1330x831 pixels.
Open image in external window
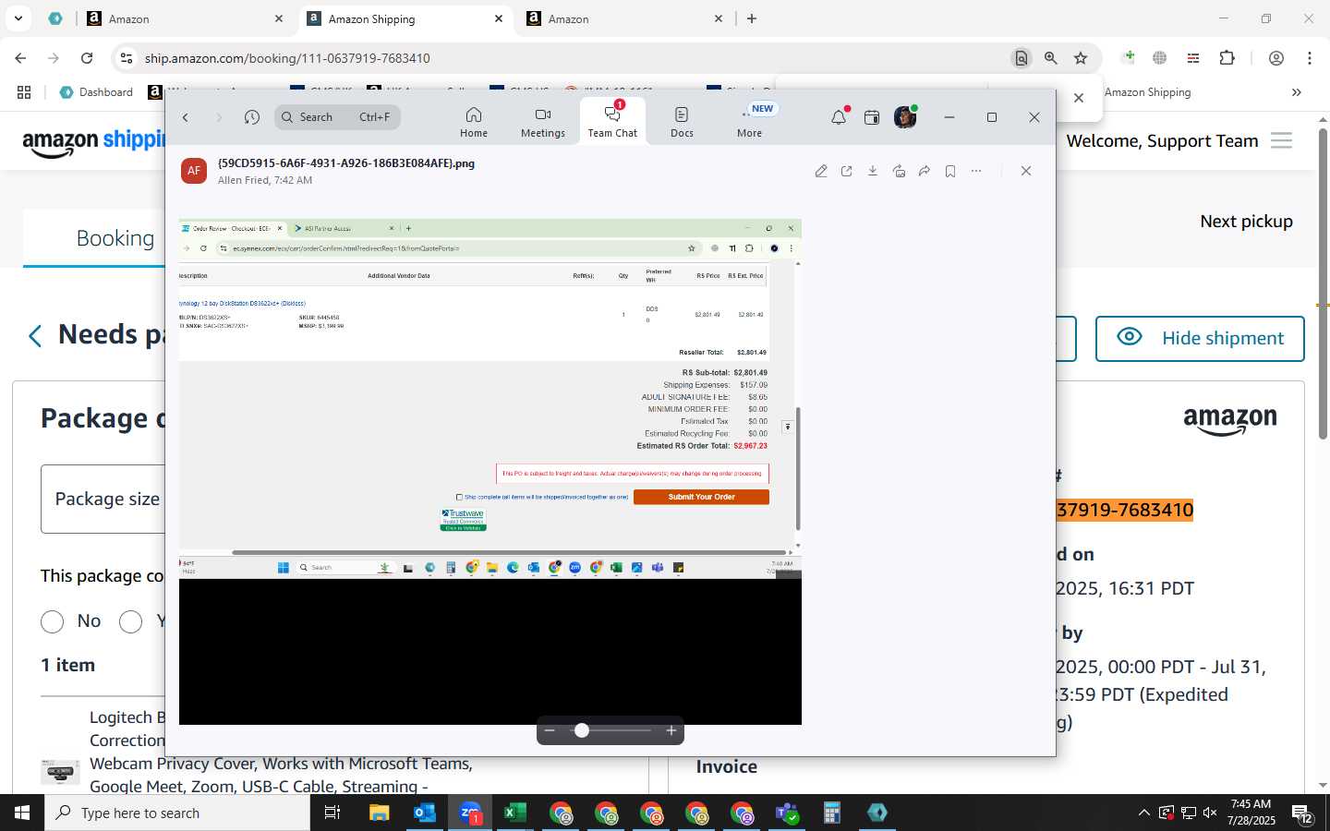pyautogui.click(x=847, y=171)
